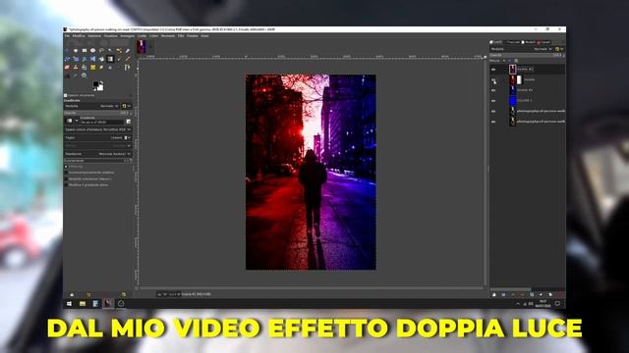629x353 pixels.
Task: Duplicate the selected layer button
Action: coord(532,294)
